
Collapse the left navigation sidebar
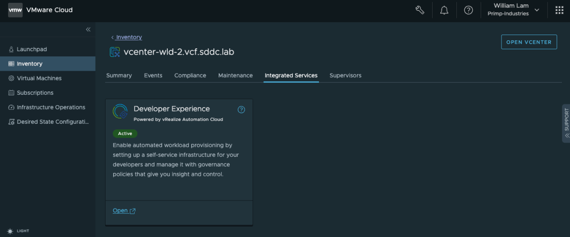tap(88, 29)
